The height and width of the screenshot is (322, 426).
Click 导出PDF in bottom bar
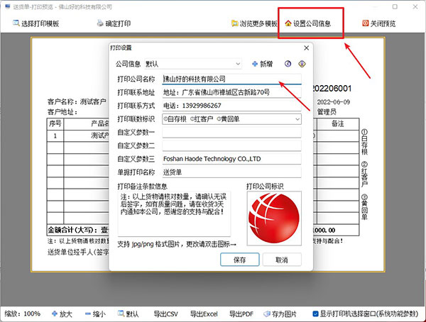pos(241,313)
